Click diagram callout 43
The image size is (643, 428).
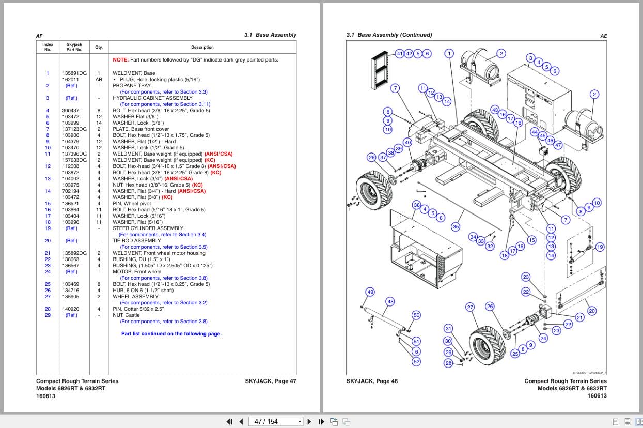pos(495,110)
